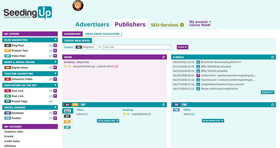The image size is (280, 148).
Task: Click the plus icon next to Twitter
Action: click(x=55, y=118)
